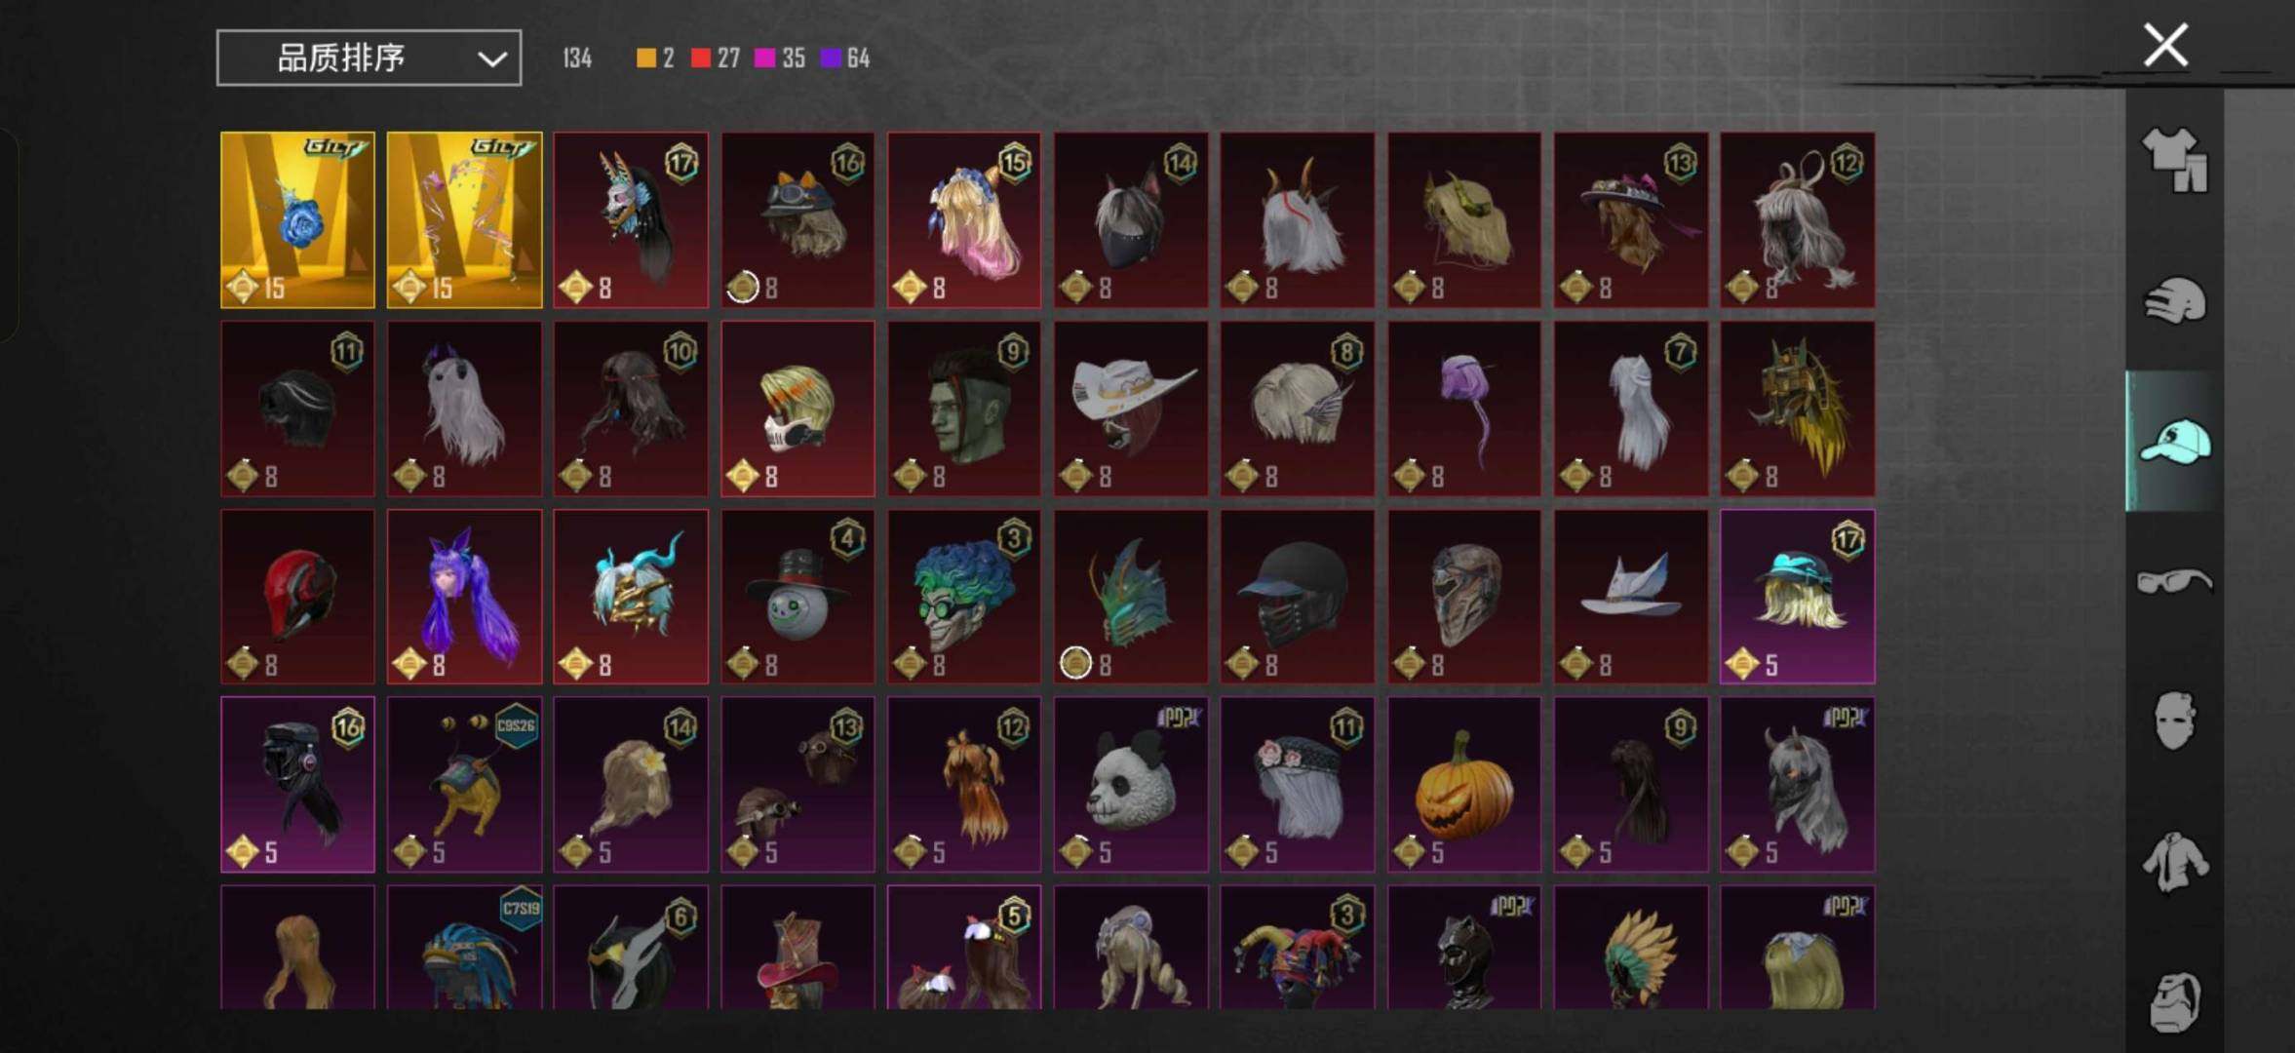This screenshot has height=1053, width=2295.
Task: Filter by red quality count 27
Action: [716, 58]
